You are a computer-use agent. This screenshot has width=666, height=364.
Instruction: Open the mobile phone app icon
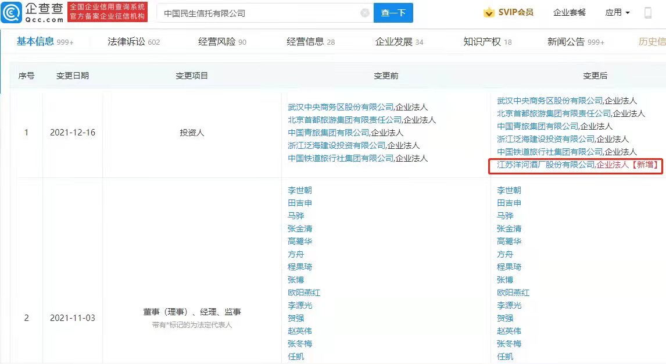(x=648, y=13)
